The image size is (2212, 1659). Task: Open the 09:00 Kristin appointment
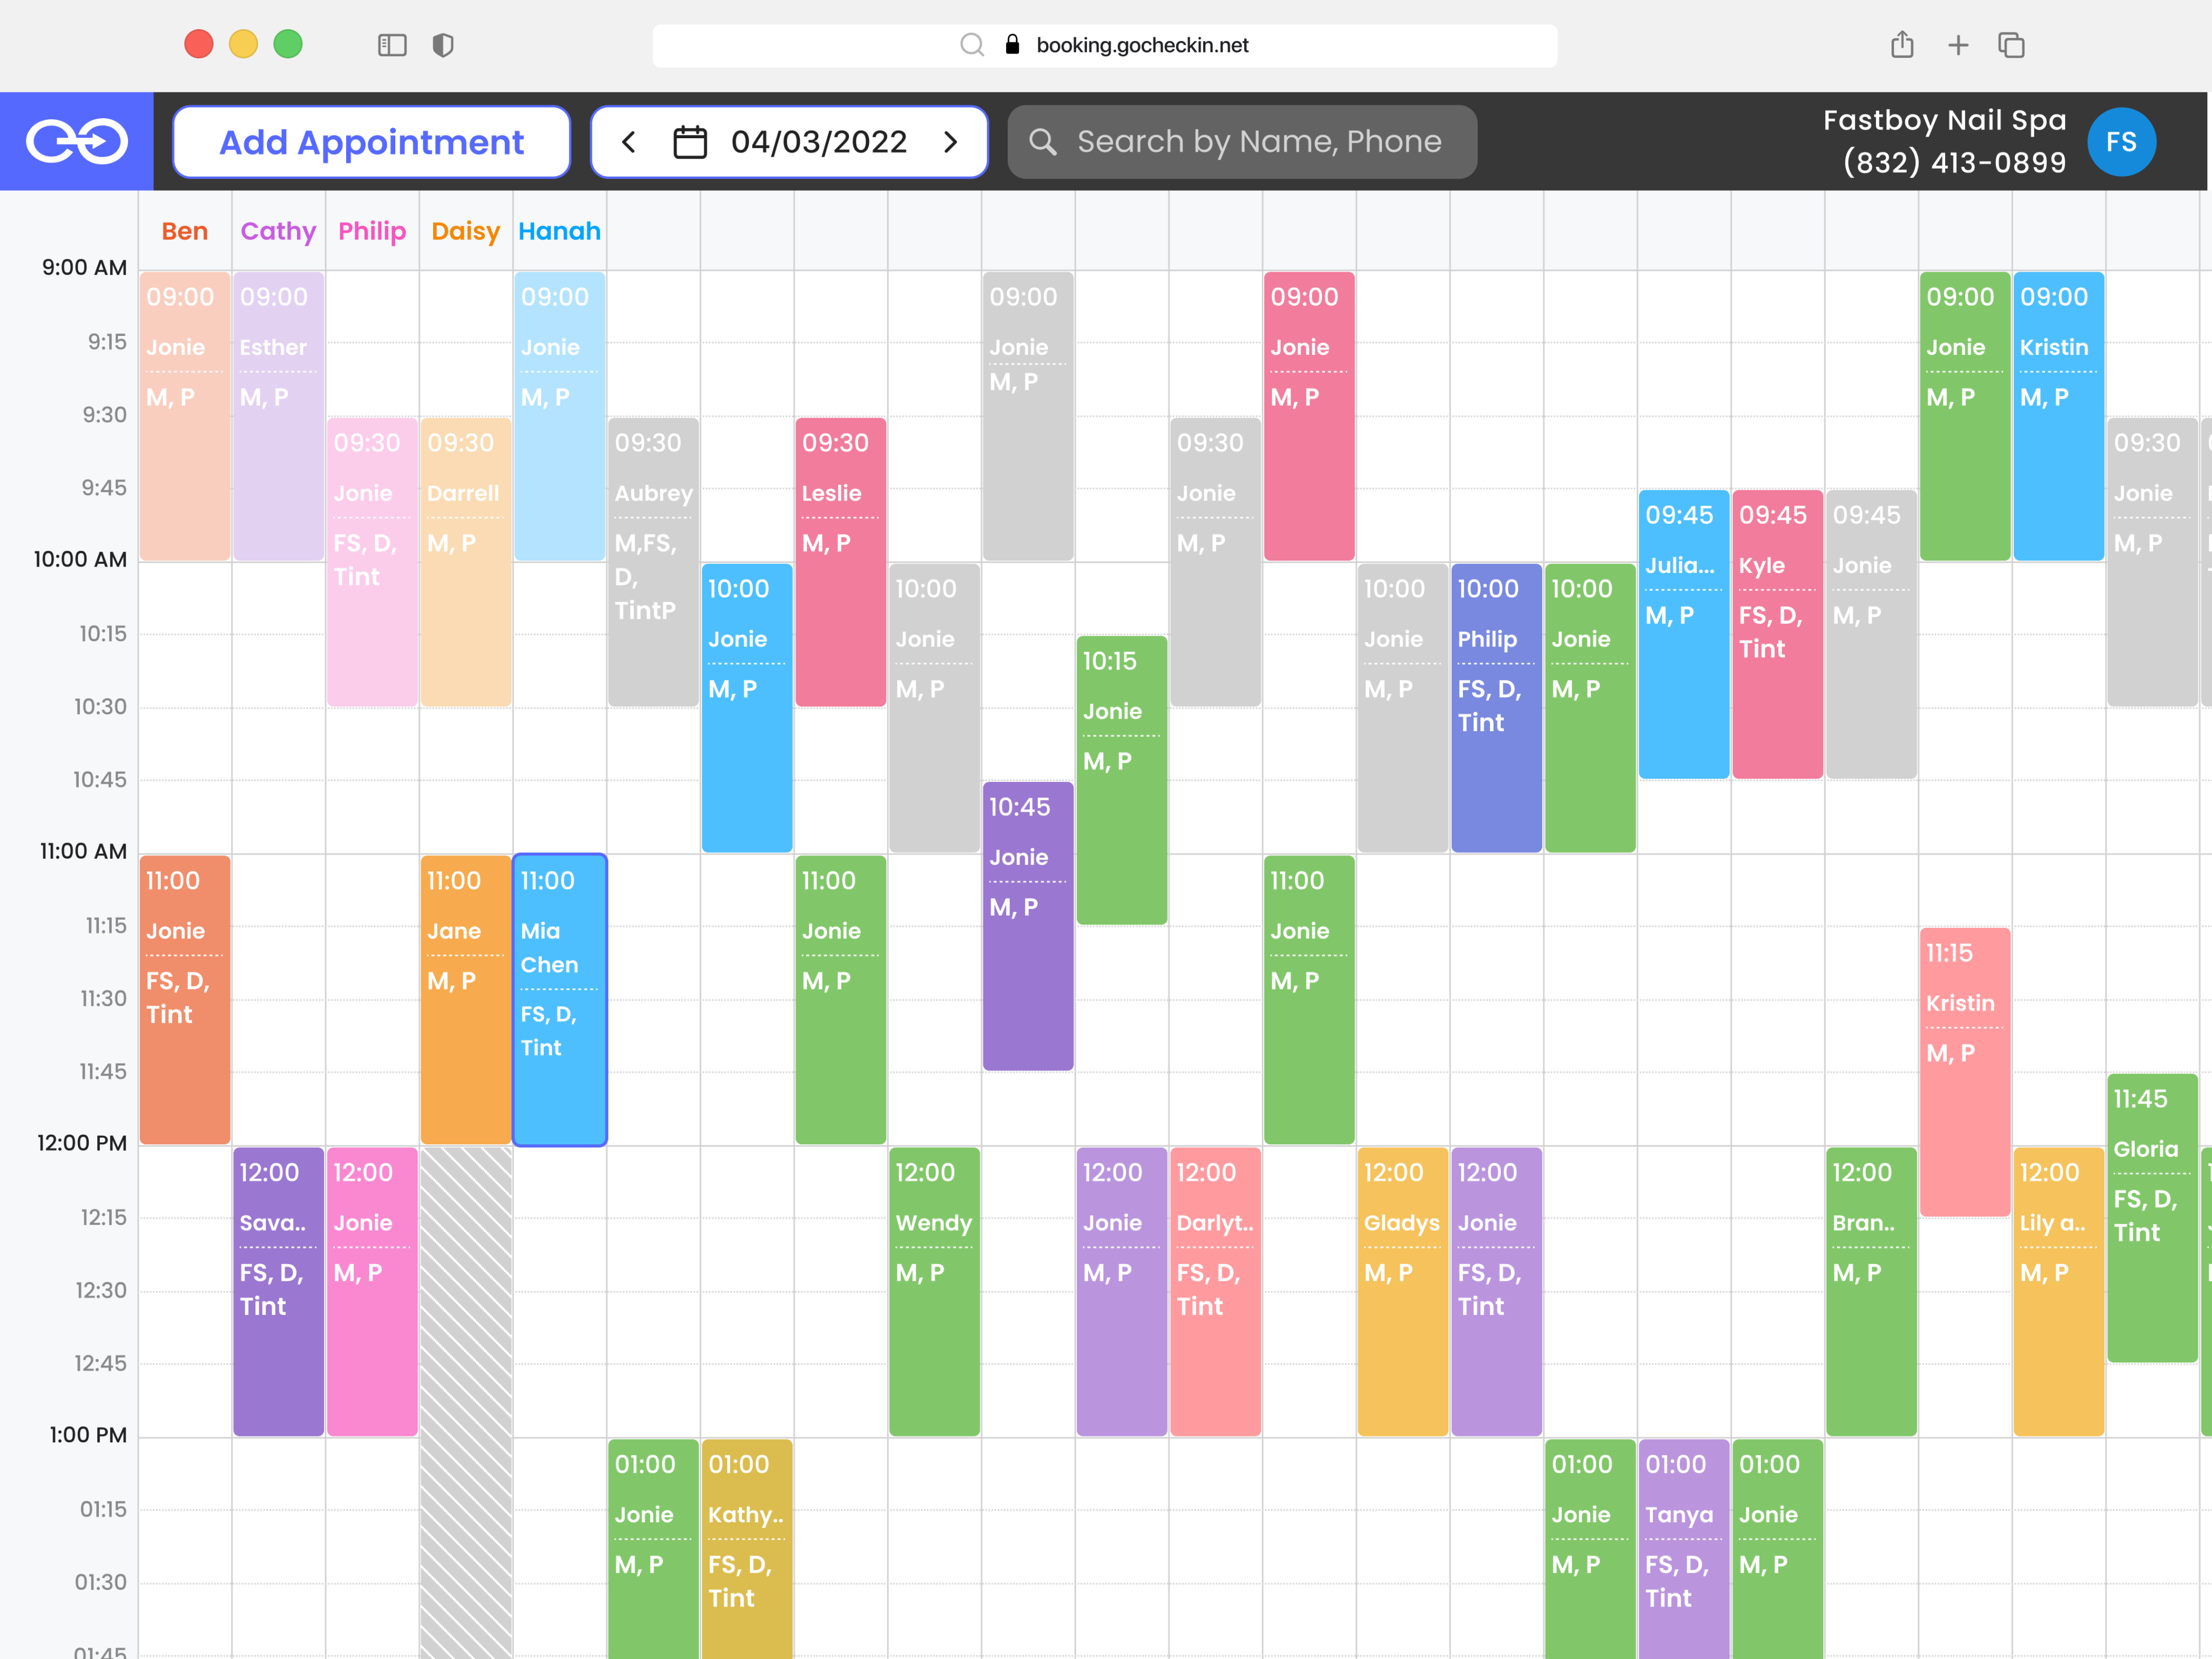[x=2058, y=416]
